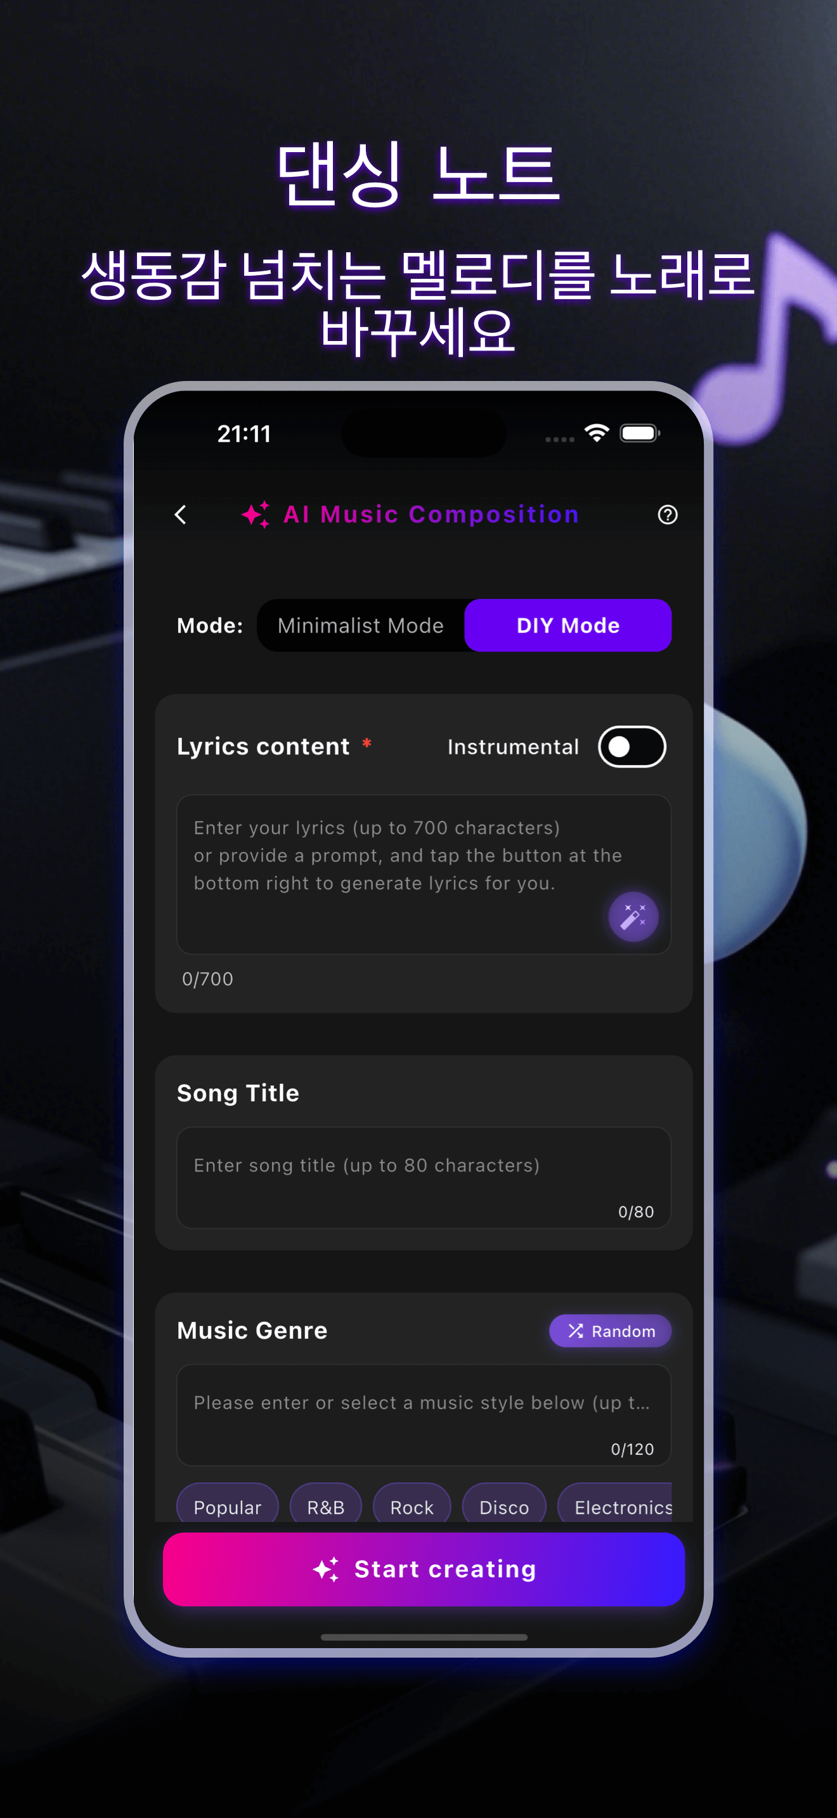Pick a Random music genre
The height and width of the screenshot is (1818, 837).
coord(611,1331)
